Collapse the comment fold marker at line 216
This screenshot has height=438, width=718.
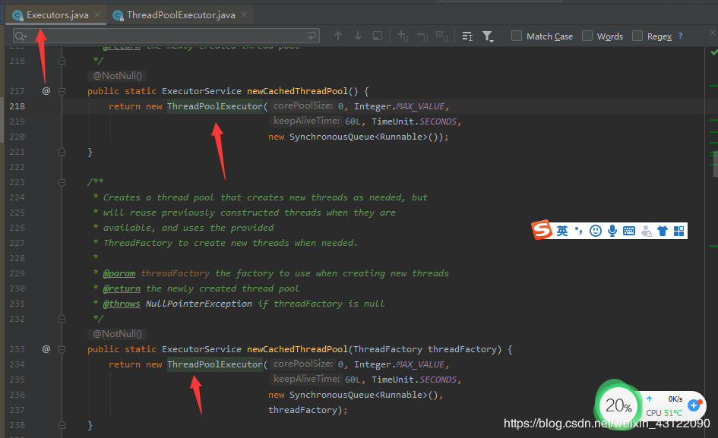[62, 61]
